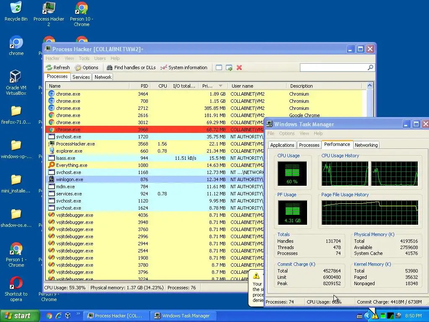Click the Start button
Screen dimensions: 429x322
click(20, 316)
